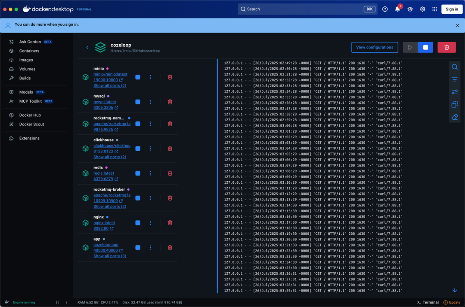The image size is (465, 307).
Task: Open Ask Gordon in sidebar
Action: [30, 42]
